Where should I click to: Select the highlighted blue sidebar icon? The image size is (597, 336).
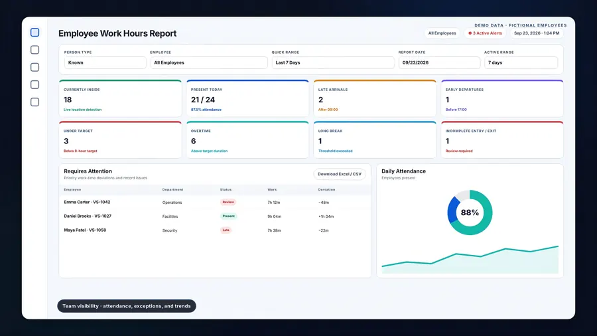[34, 33]
